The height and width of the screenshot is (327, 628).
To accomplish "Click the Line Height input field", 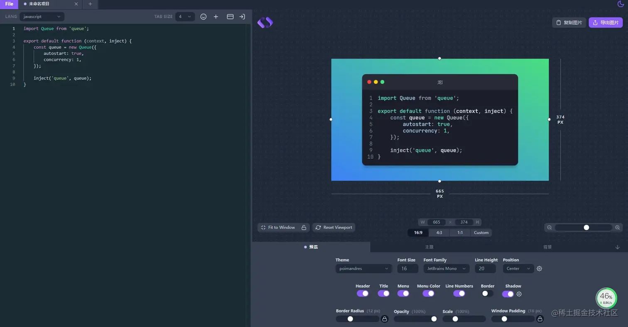I will click(486, 269).
